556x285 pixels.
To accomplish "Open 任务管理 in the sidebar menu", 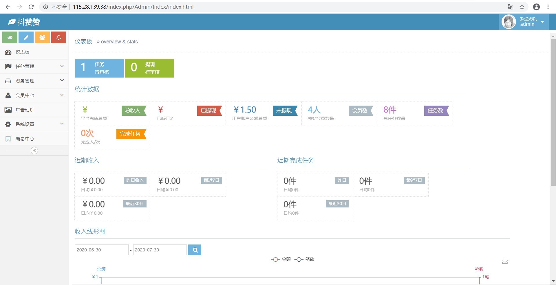I will (x=34, y=66).
